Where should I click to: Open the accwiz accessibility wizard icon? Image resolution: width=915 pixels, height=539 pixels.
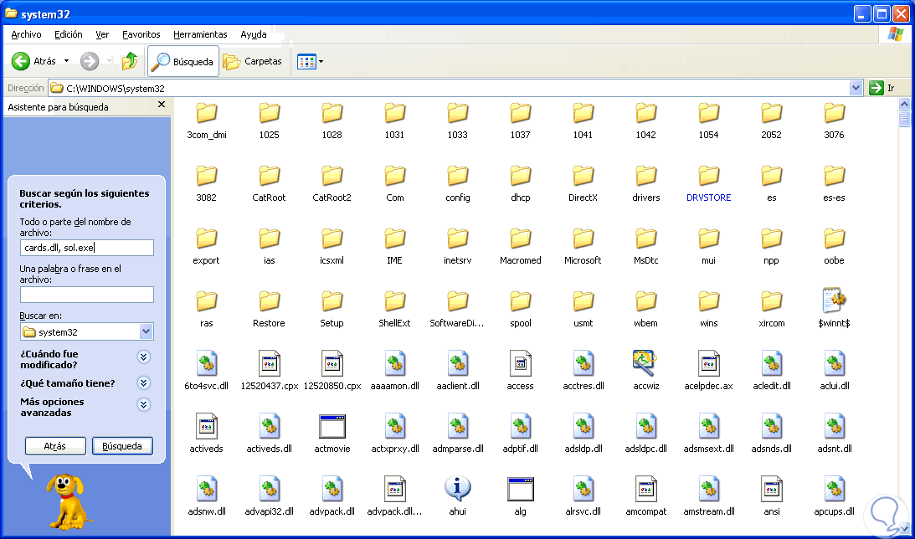645,362
